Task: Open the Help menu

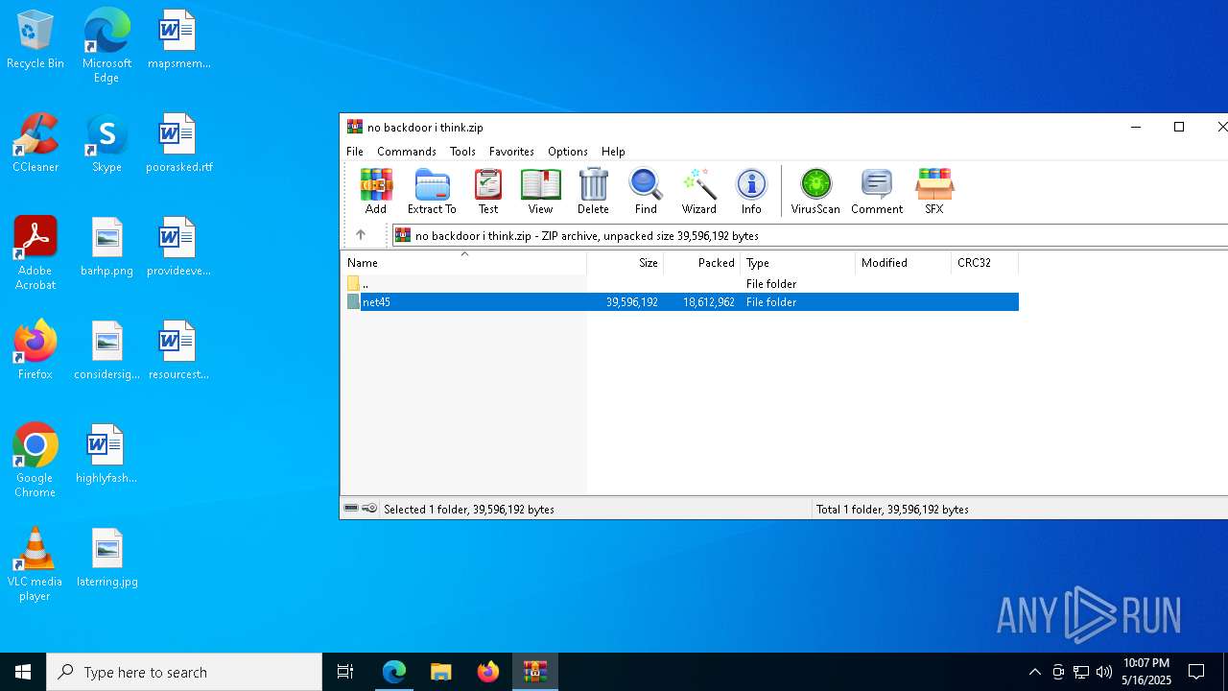Action: point(613,152)
